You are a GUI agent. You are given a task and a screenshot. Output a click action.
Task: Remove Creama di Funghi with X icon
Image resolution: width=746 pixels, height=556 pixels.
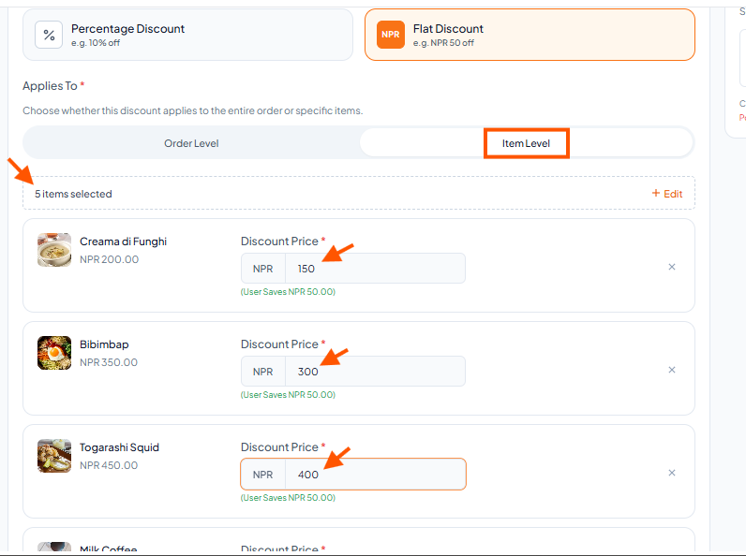point(672,267)
